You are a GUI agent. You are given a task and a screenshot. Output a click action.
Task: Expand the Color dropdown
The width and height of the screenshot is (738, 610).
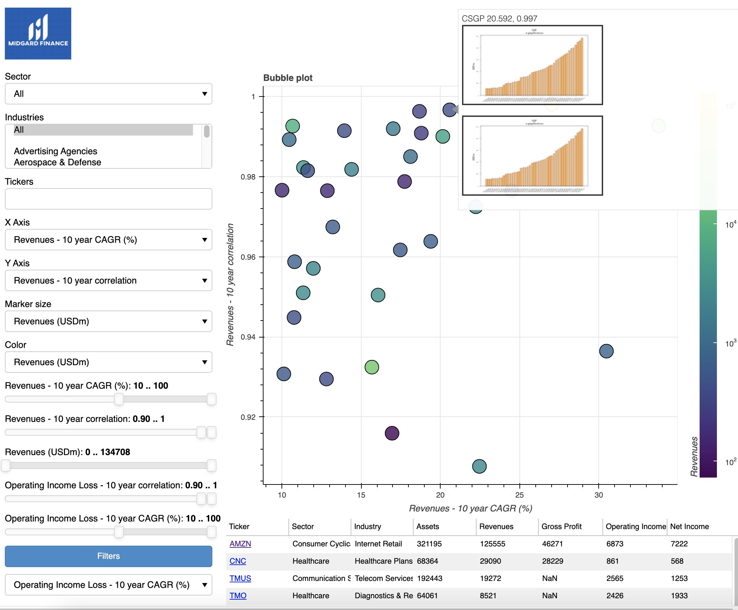click(x=108, y=362)
